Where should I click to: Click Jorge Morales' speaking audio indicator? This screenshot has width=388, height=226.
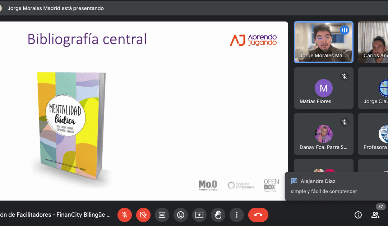pos(345,30)
